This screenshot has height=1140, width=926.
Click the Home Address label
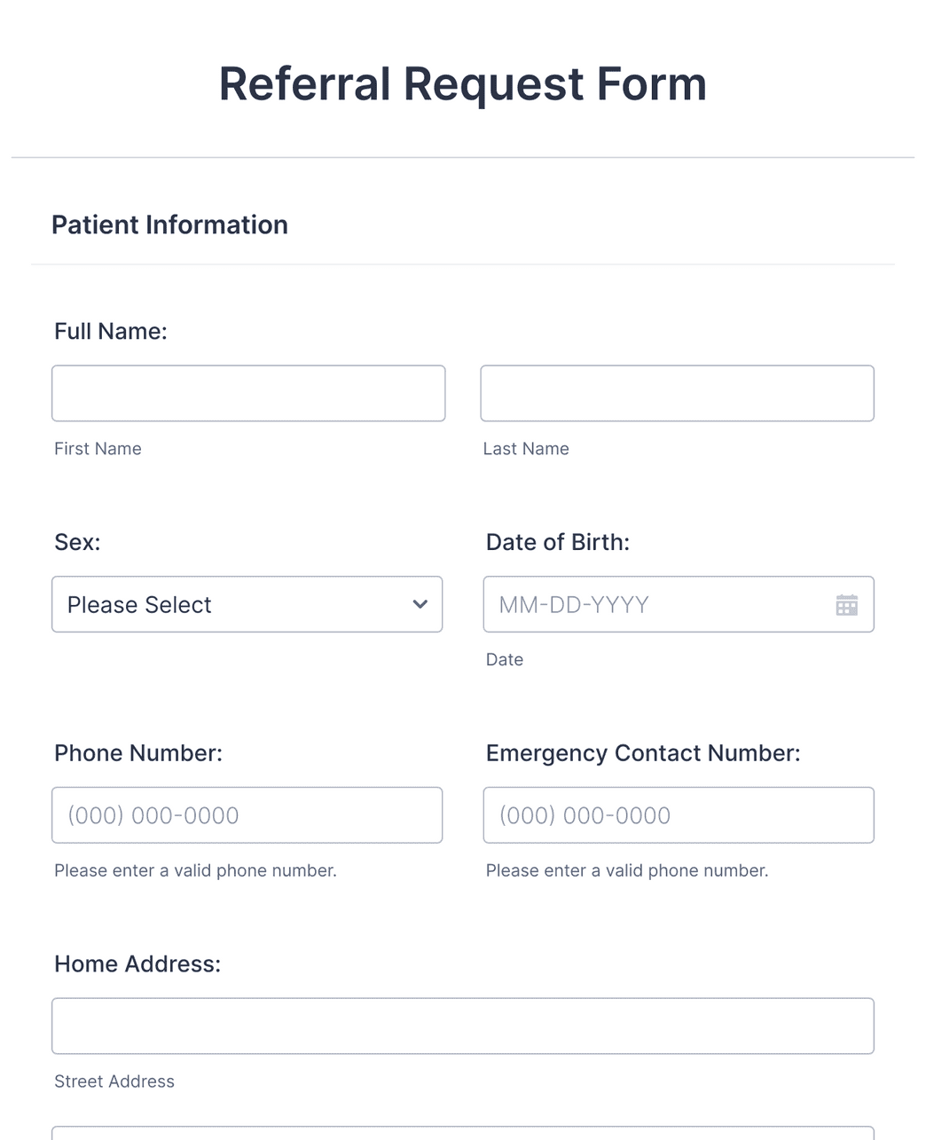pos(137,963)
